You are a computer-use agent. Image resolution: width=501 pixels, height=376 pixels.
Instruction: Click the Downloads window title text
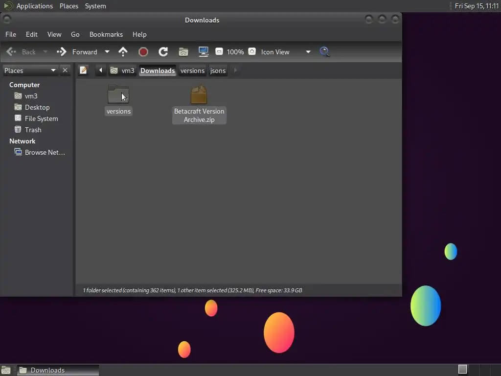[202, 20]
